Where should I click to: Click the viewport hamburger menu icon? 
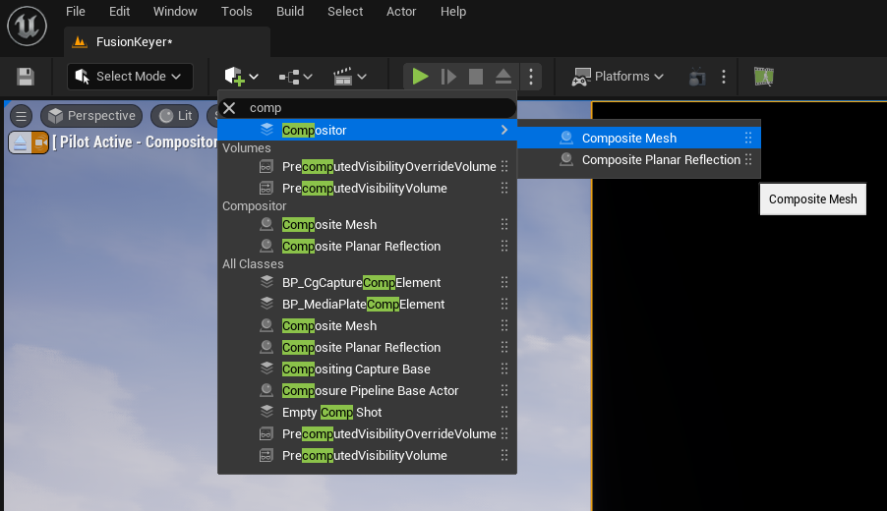tap(21, 116)
